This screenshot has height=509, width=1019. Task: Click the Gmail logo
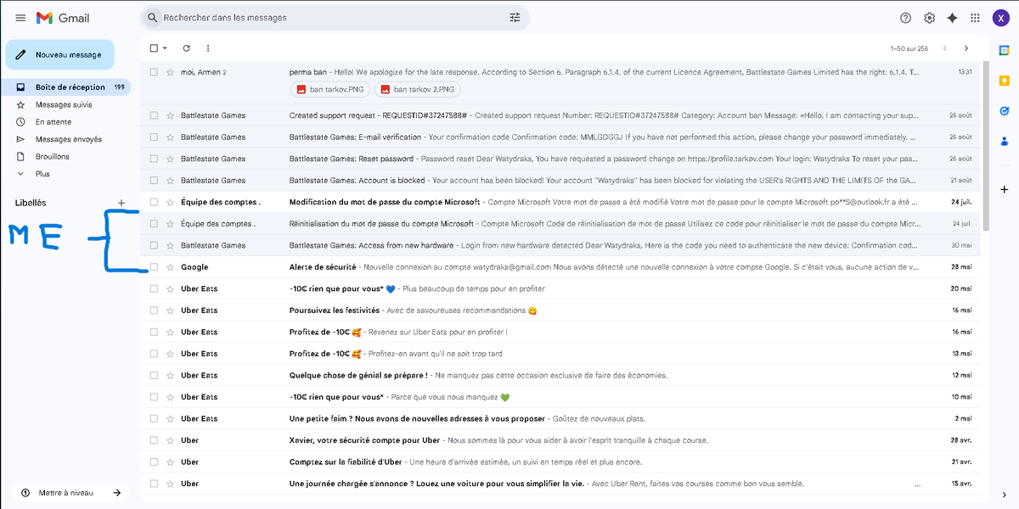pos(63,18)
